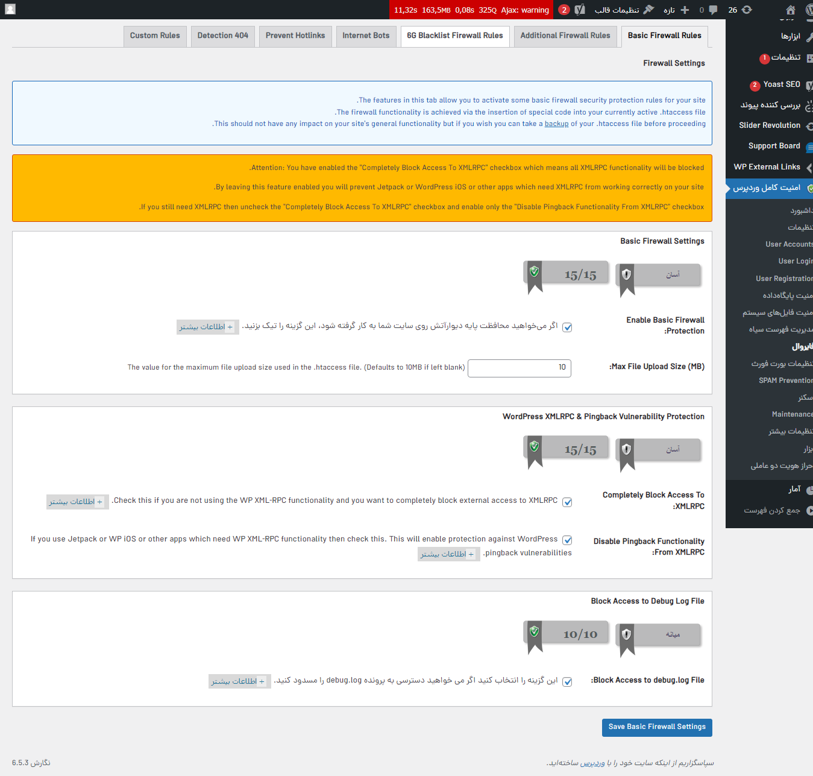Open تنظیمات sidebar menu with badge 1

pos(786,57)
